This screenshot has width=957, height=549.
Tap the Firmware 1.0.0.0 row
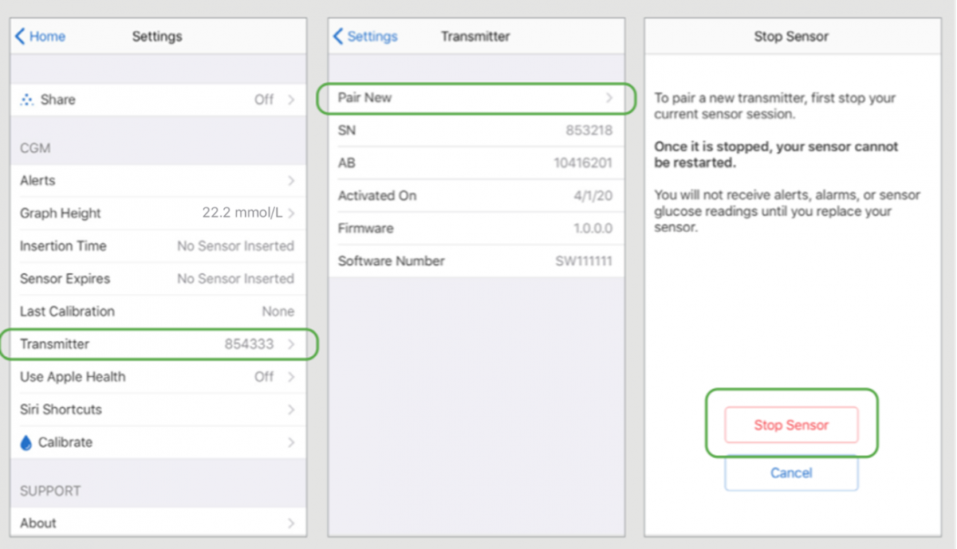tap(475, 229)
